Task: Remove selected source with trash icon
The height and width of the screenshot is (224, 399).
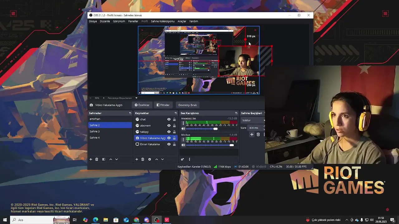Action: [142, 159]
